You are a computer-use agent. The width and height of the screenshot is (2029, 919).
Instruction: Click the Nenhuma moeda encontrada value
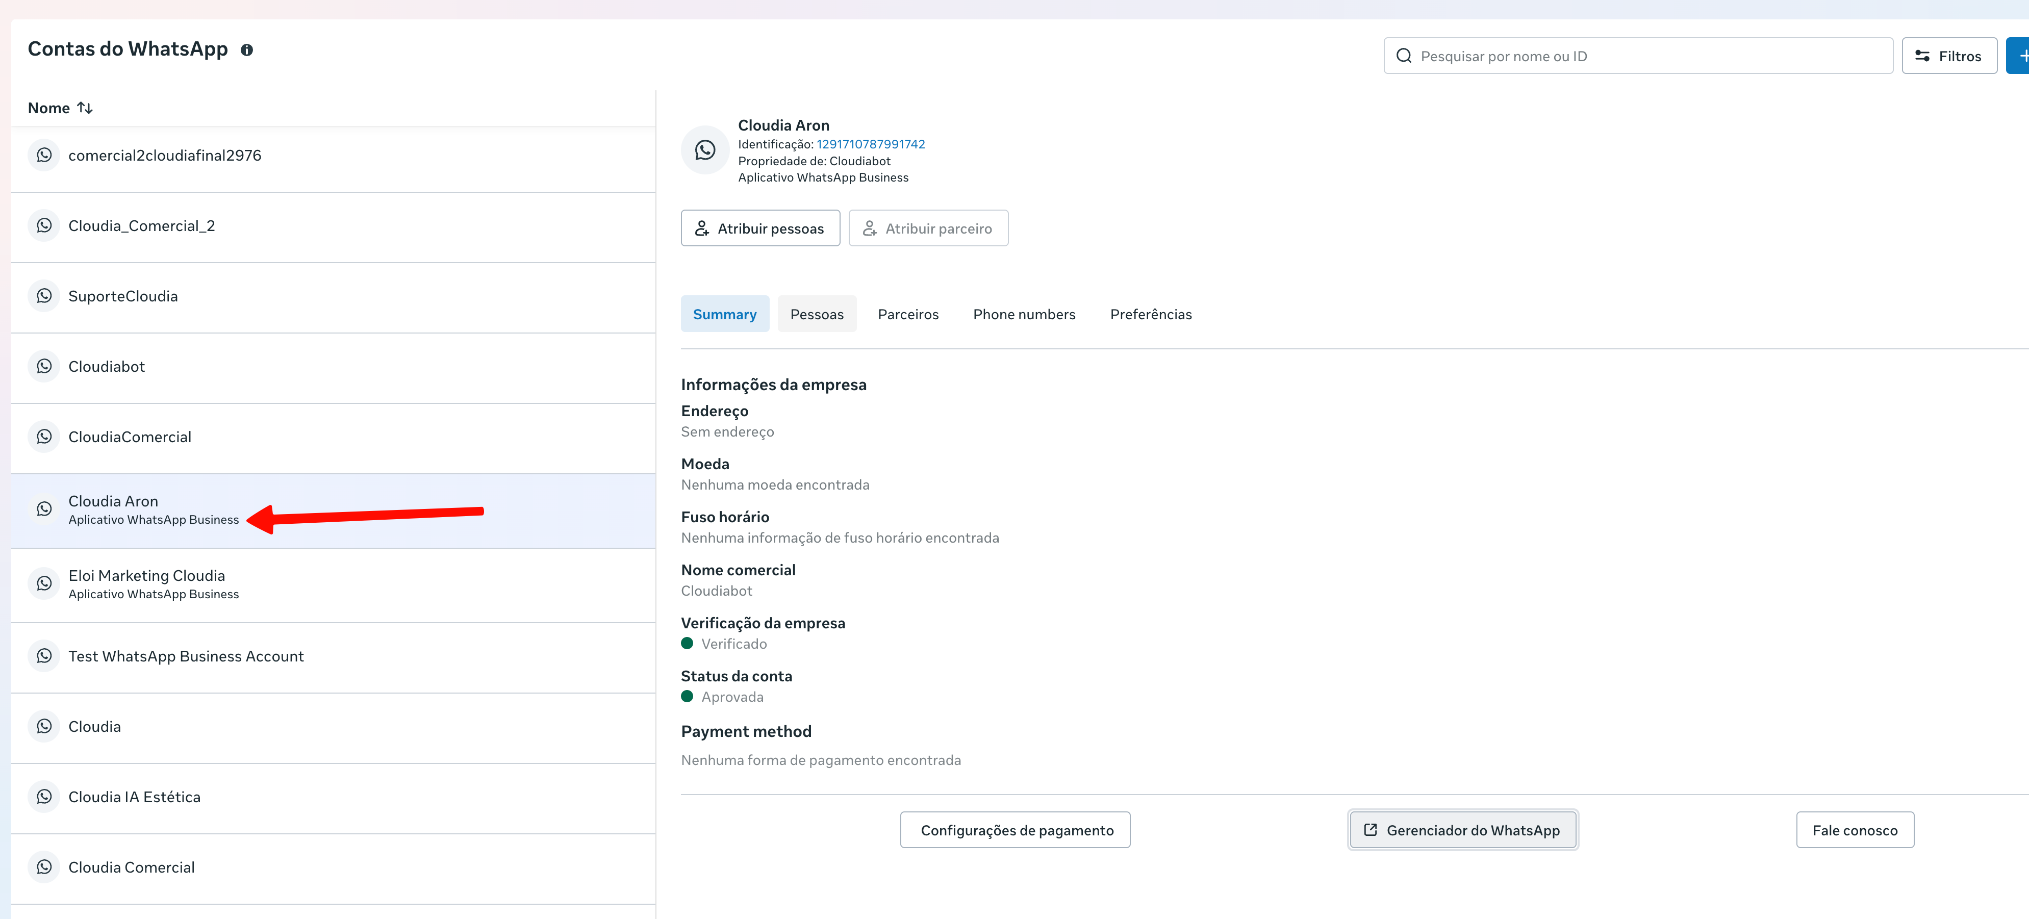click(x=775, y=484)
